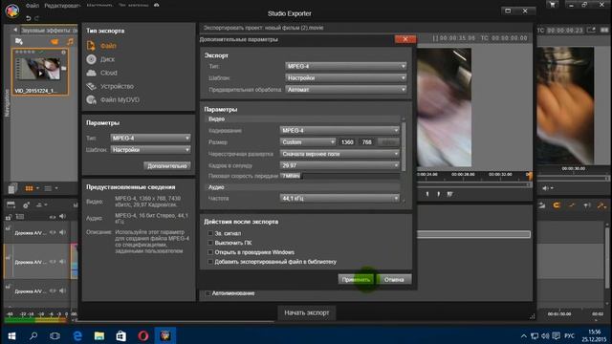Switch library to thumbnail grid view
The width and height of the screenshot is (612, 344).
[29, 188]
